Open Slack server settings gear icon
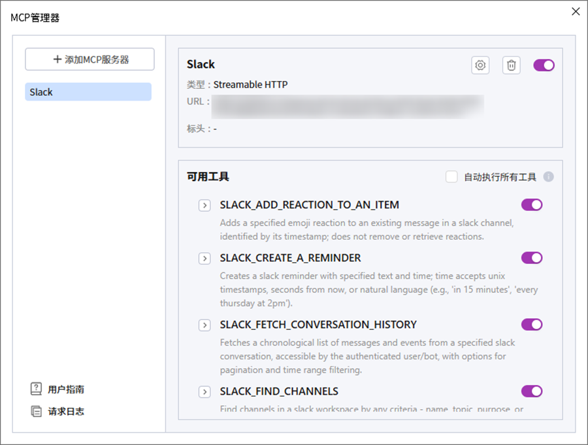The image size is (588, 445). tap(481, 65)
